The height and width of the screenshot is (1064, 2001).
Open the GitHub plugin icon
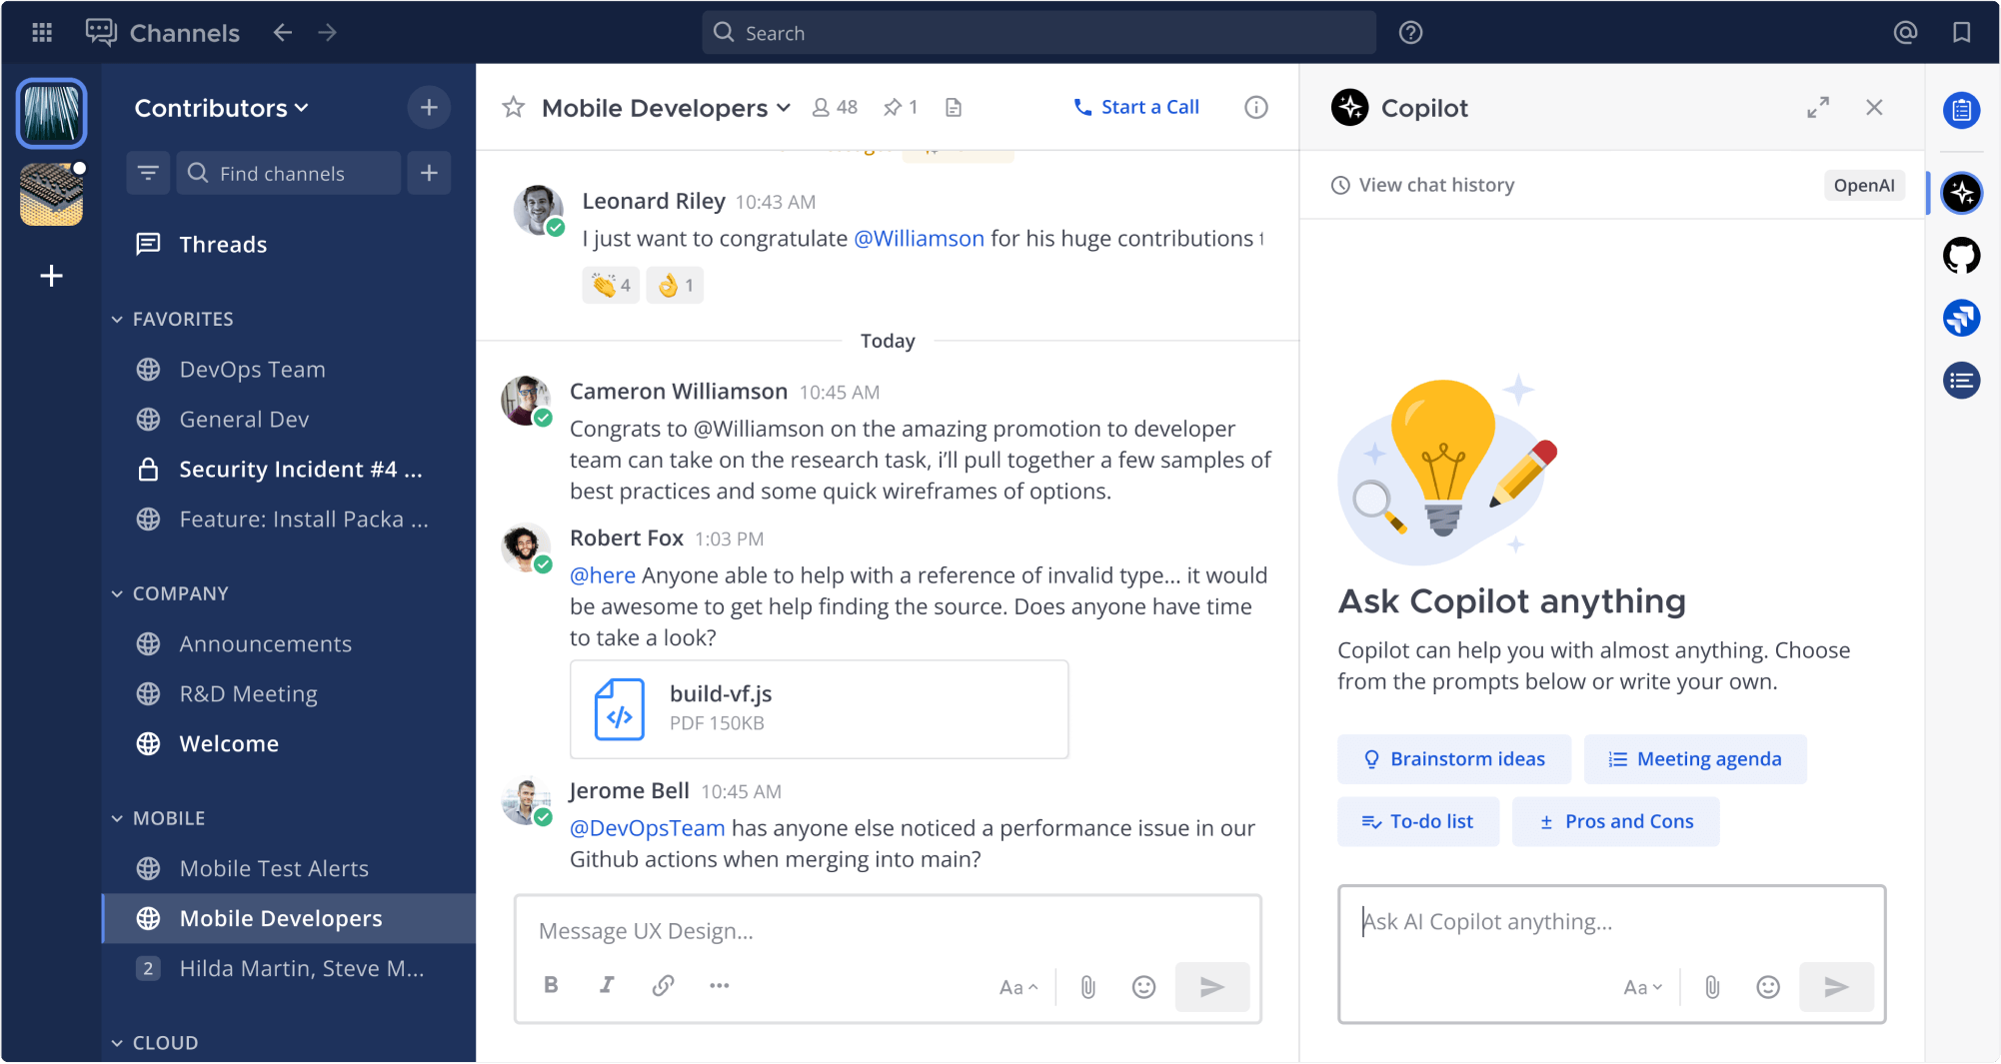tap(1962, 256)
